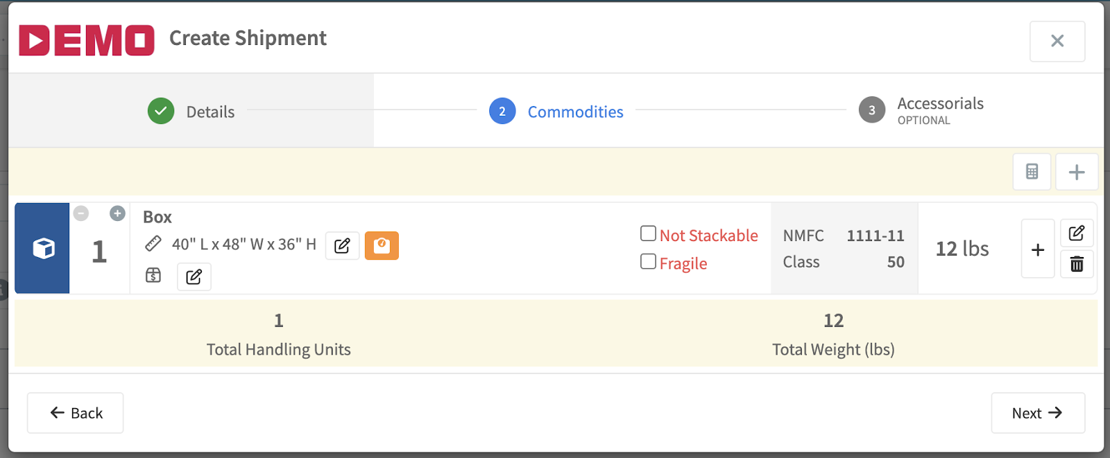Click the Back button
1110x458 pixels.
point(76,413)
